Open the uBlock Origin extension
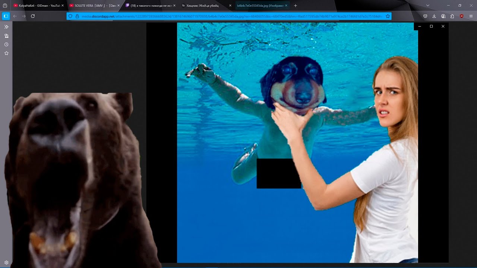The image size is (477, 268). click(x=462, y=16)
